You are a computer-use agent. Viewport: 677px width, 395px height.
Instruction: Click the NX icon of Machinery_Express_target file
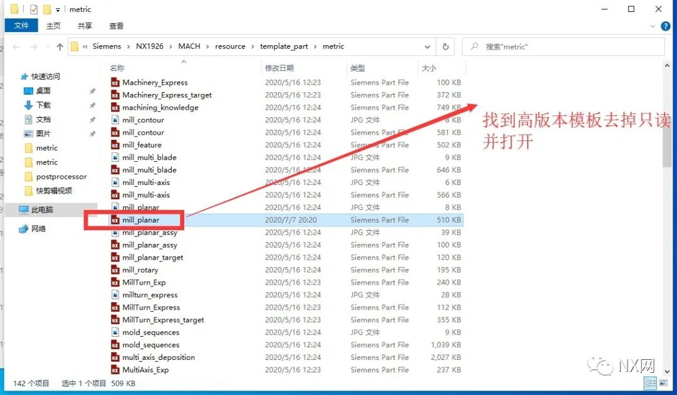tap(115, 95)
